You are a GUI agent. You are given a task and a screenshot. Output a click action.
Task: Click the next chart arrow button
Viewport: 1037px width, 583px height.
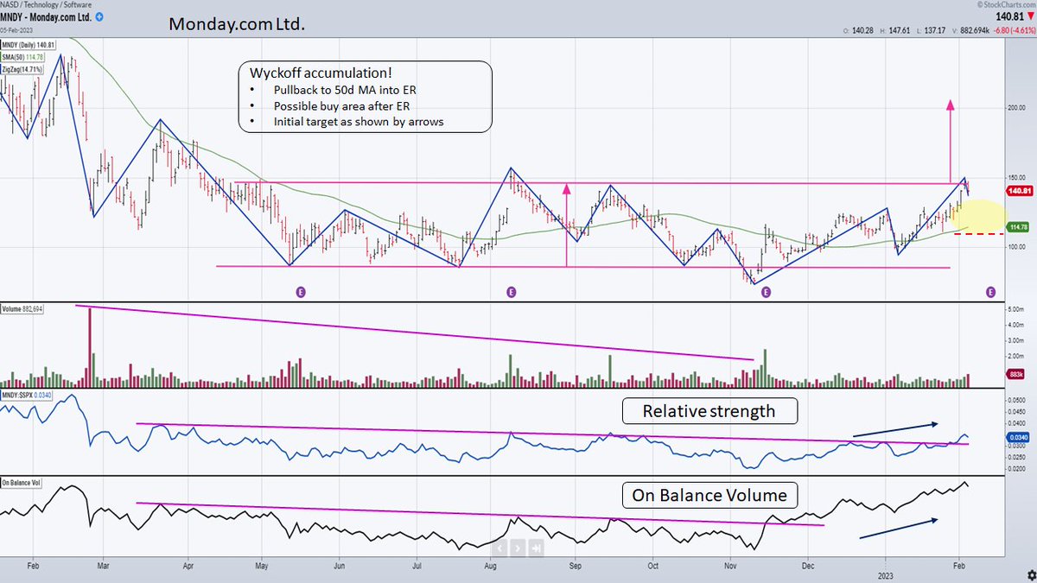coord(518,548)
